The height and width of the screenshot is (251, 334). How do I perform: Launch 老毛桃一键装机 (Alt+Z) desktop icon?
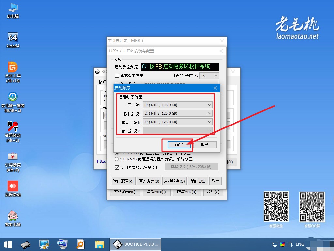click(13, 102)
